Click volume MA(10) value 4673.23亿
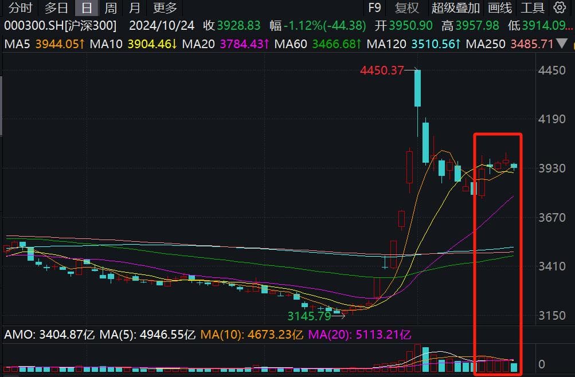 coord(275,335)
